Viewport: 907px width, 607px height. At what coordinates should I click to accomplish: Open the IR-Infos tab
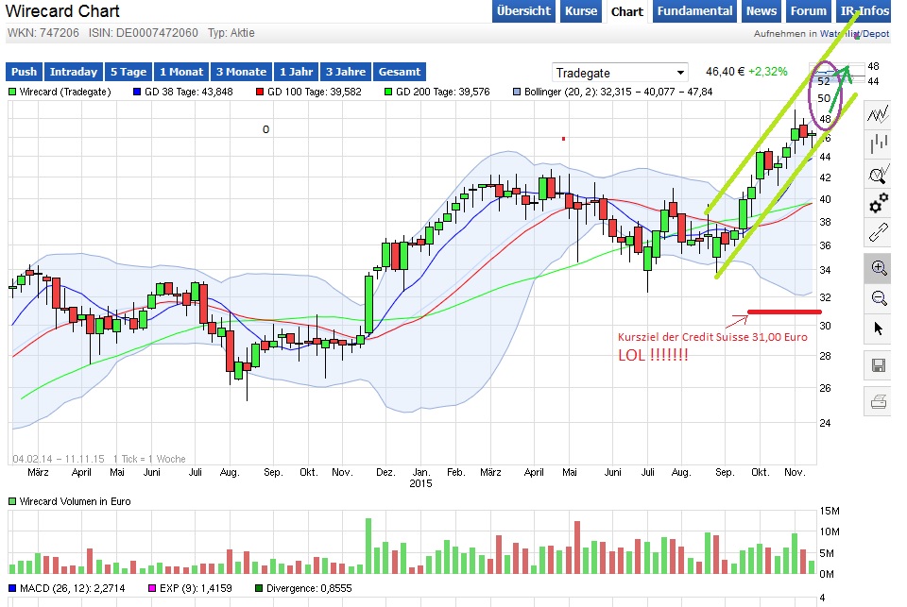(864, 11)
